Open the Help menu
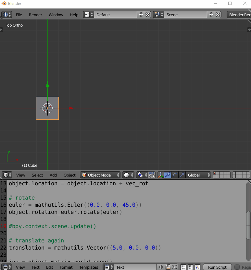Screen dimensions: 251x270 (x=74, y=15)
